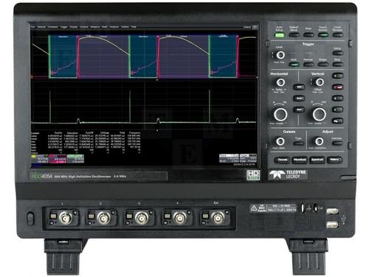Click the large vertical gain knob
Viewport: 369px width, 277px height.
click(320, 114)
